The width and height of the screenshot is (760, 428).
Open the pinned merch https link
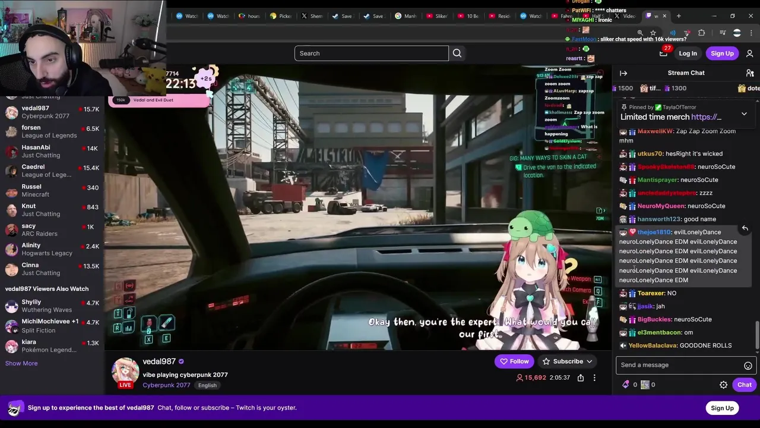[x=706, y=117]
